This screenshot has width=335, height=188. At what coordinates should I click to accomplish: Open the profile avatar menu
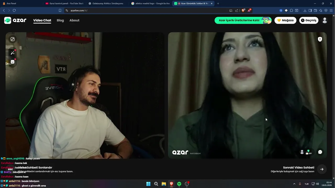325,20
